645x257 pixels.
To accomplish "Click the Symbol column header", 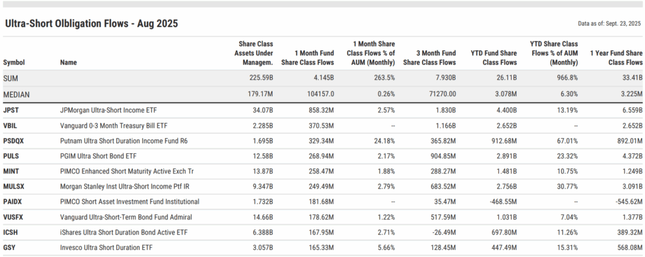I will point(14,62).
